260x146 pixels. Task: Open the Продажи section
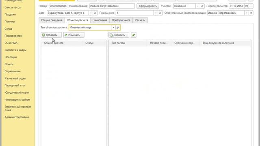tap(10, 15)
